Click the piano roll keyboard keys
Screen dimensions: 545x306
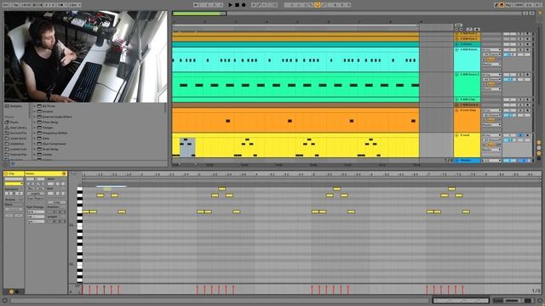point(79,235)
